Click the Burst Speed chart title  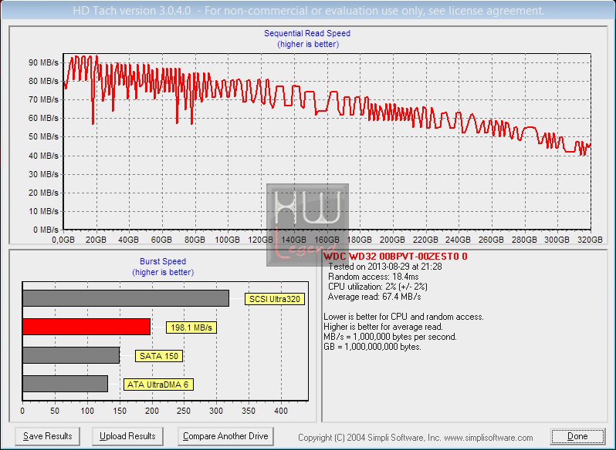pos(163,261)
